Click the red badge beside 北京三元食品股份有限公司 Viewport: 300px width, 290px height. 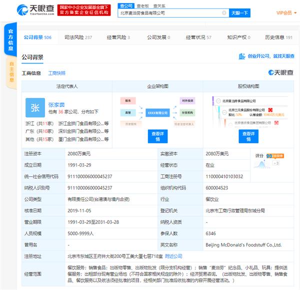270,110
